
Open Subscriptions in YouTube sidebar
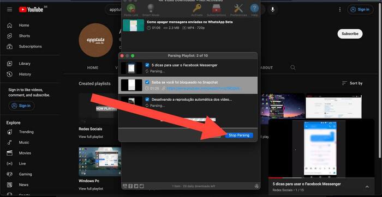pos(31,46)
